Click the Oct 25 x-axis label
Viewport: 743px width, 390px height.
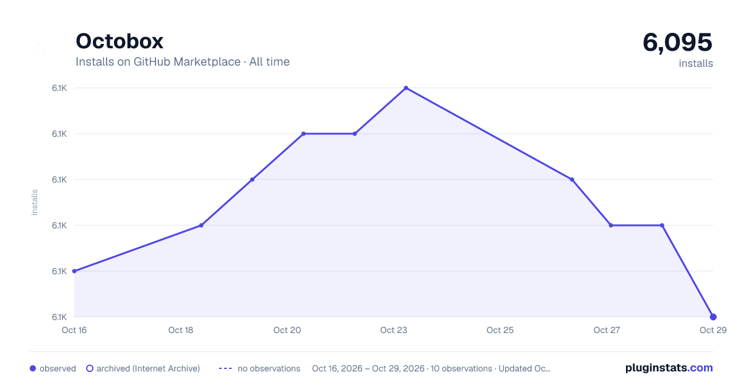(500, 330)
